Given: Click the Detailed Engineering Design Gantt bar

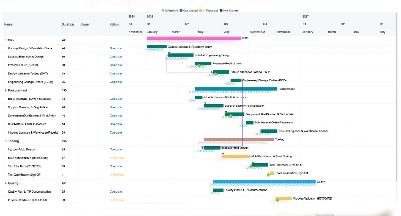Looking at the screenshot, I should pyautogui.click(x=181, y=55).
